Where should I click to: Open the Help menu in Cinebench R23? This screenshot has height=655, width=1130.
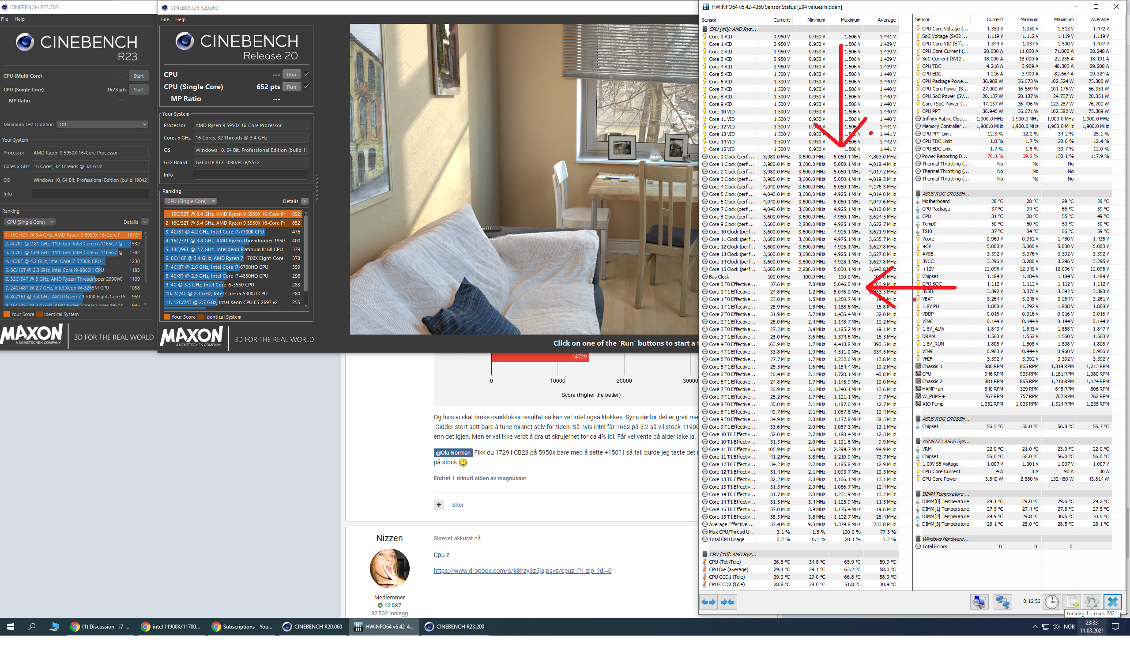click(19, 19)
